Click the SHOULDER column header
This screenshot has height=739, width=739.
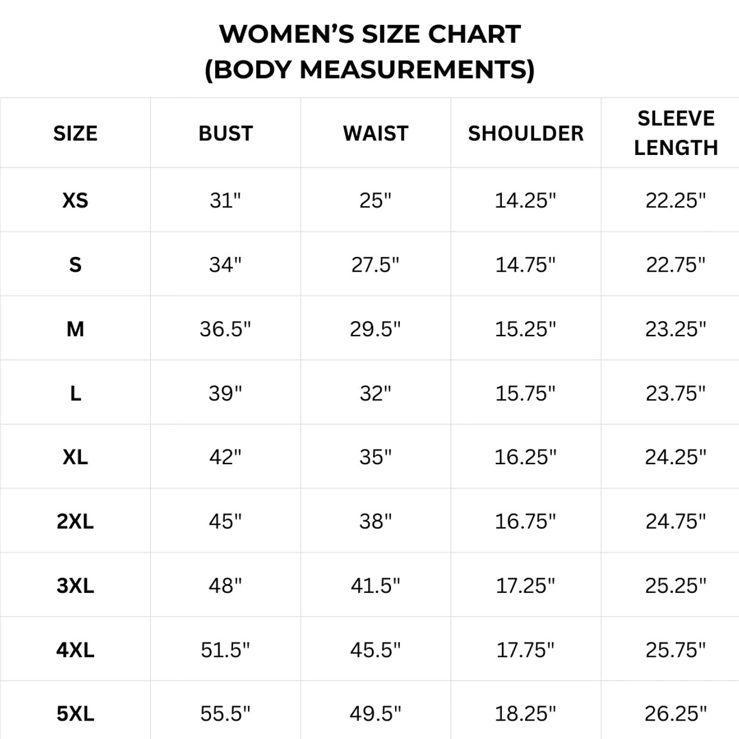pos(526,133)
